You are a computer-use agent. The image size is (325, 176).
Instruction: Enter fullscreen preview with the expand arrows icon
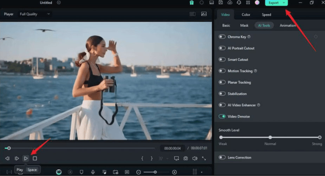click(204, 158)
